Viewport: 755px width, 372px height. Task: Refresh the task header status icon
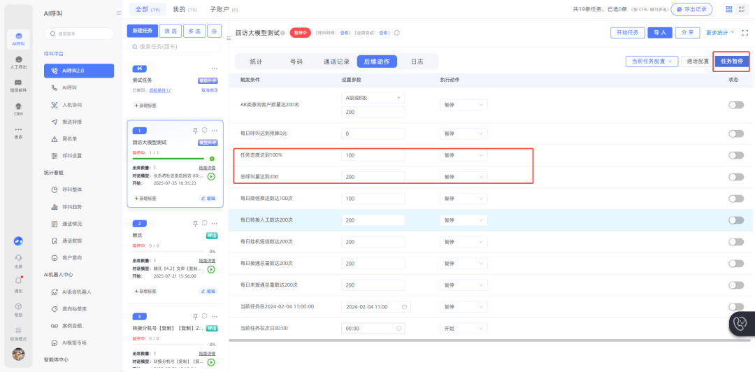pyautogui.click(x=397, y=33)
